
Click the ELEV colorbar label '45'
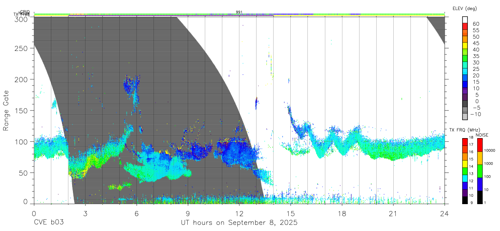476,43
